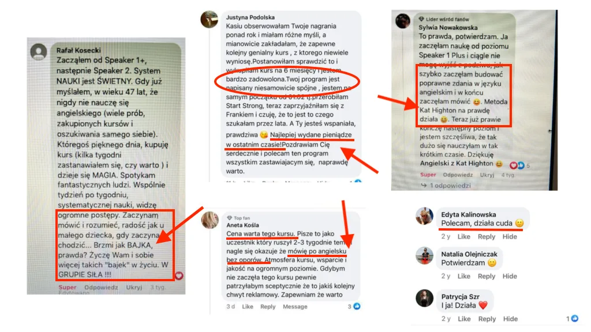Image resolution: width=591 pixels, height=332 pixels.
Task: Click heart reaction on Rafał Kosecki's comment
Action: [x=179, y=276]
